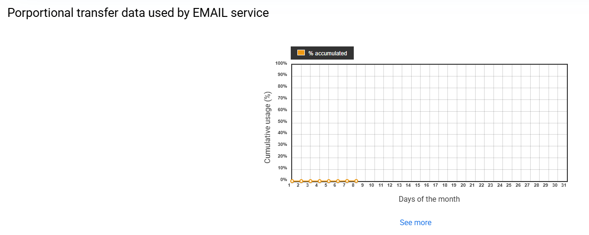
Task: Click the orange legend color swatch
Action: [x=301, y=53]
